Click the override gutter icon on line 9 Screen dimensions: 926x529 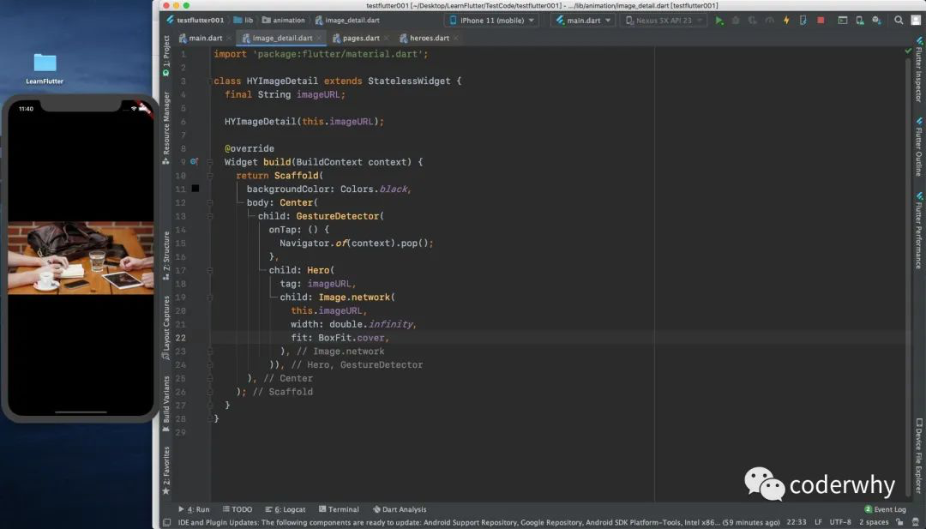(194, 161)
